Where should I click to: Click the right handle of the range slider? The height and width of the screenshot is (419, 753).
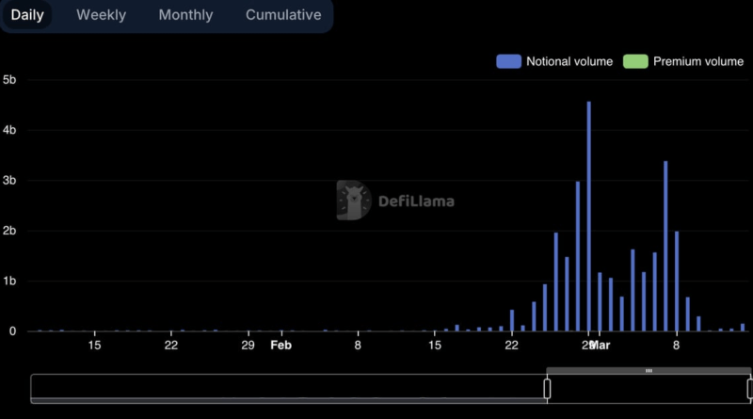pyautogui.click(x=750, y=388)
